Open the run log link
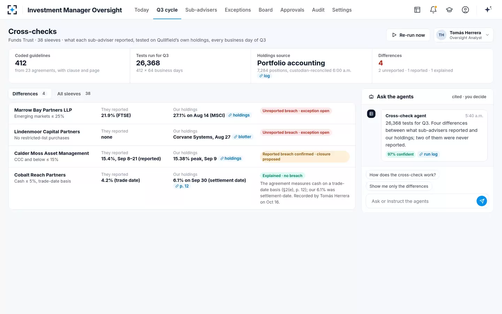 coord(428,154)
